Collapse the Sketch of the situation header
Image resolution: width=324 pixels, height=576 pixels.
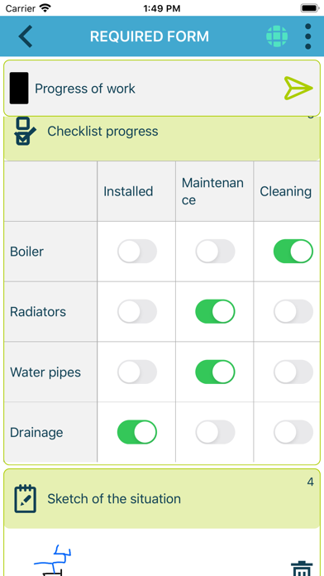(162, 498)
